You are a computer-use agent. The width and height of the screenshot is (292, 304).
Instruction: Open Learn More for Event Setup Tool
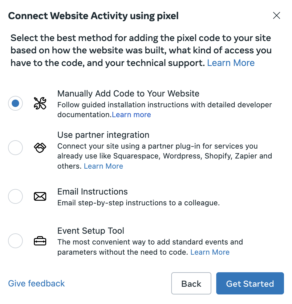pos(210,252)
